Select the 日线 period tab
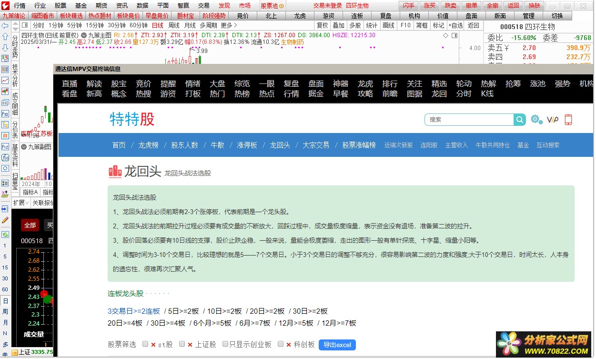Screen dimensions: 596x359 point(157,25)
